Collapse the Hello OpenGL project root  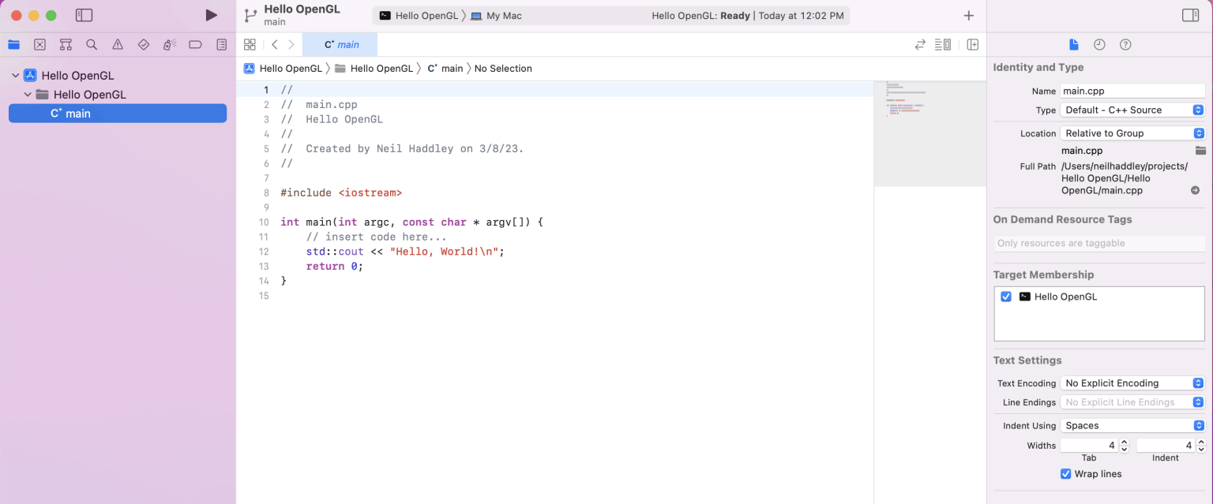tap(15, 76)
